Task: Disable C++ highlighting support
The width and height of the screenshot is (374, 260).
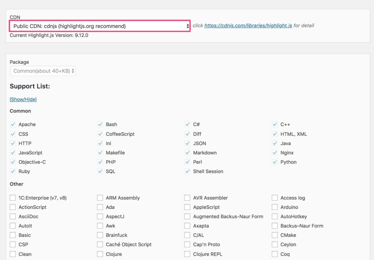Action: click(x=275, y=124)
